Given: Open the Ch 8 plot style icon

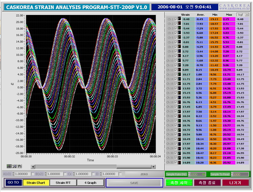Looking at the screenshot, I should (x=179, y=51).
